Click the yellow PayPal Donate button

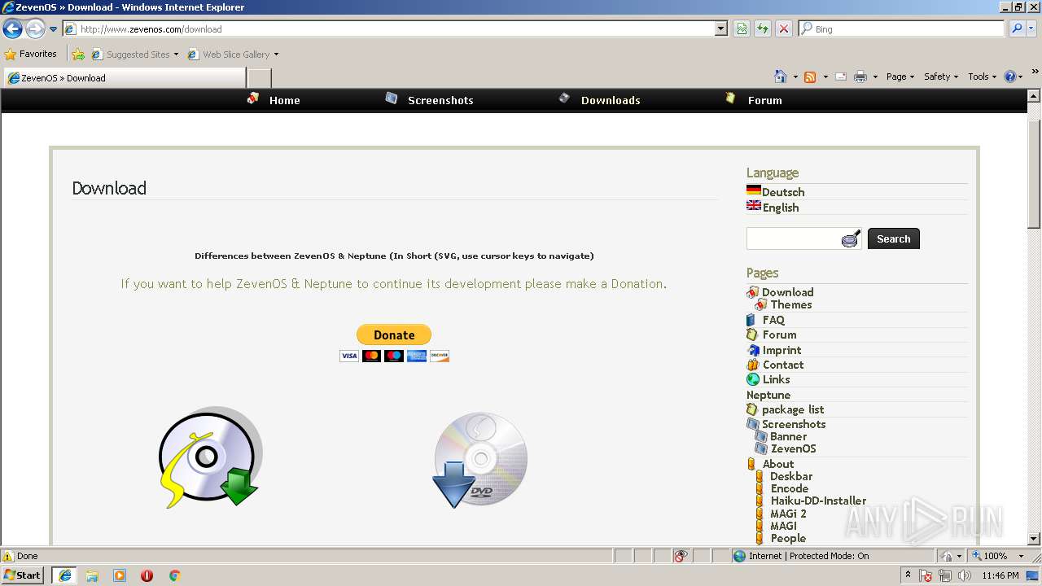[394, 335]
